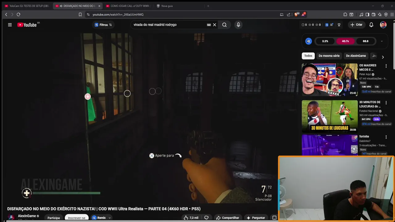This screenshot has height=222, width=395.
Task: Show more filter chips with the right arrow
Action: pyautogui.click(x=383, y=57)
